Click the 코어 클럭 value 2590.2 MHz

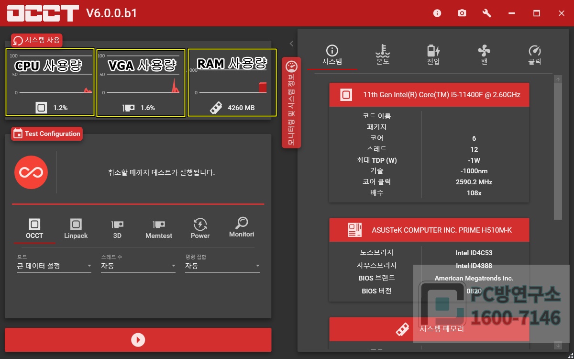[x=474, y=182]
